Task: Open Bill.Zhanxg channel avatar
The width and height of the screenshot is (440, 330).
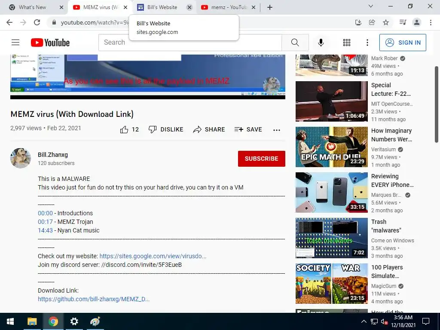Action: [21, 158]
